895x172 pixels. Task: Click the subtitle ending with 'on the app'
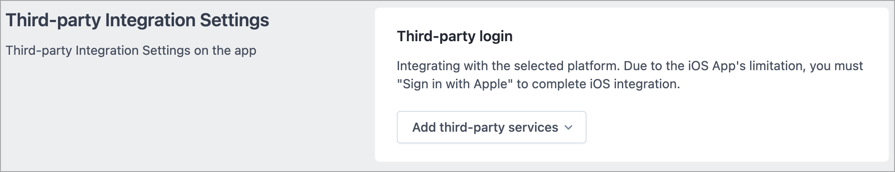coord(131,50)
